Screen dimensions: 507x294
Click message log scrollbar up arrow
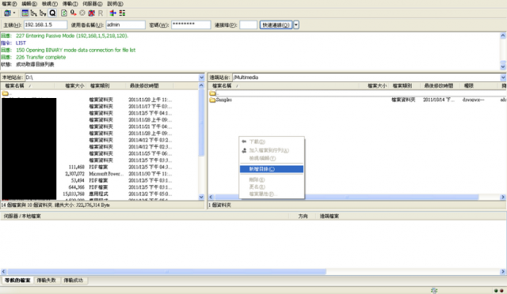click(503, 36)
